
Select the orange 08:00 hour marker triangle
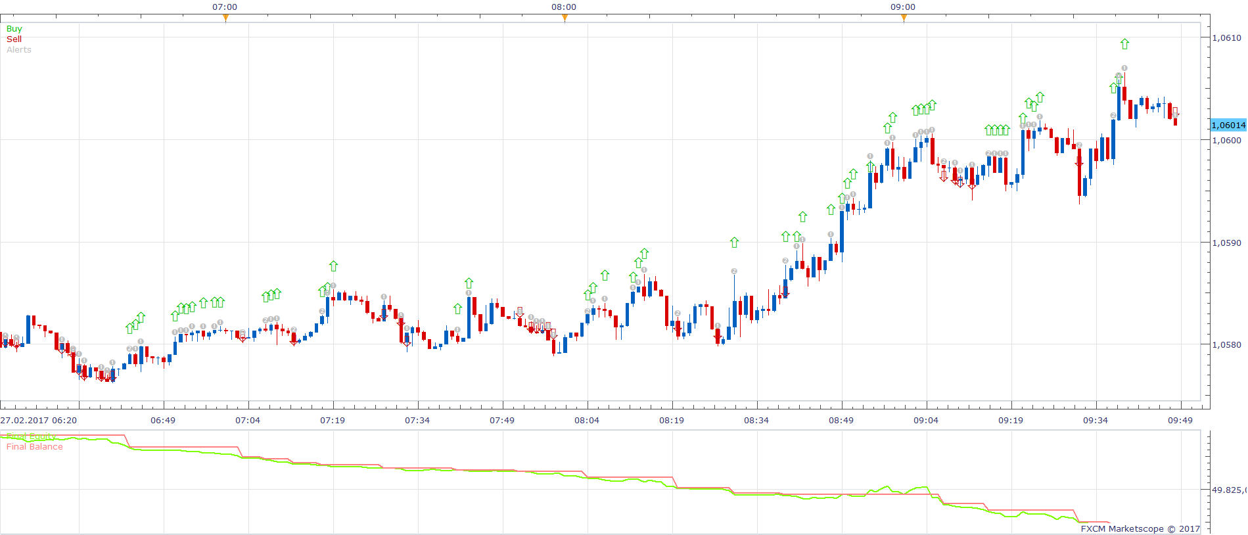pyautogui.click(x=565, y=18)
